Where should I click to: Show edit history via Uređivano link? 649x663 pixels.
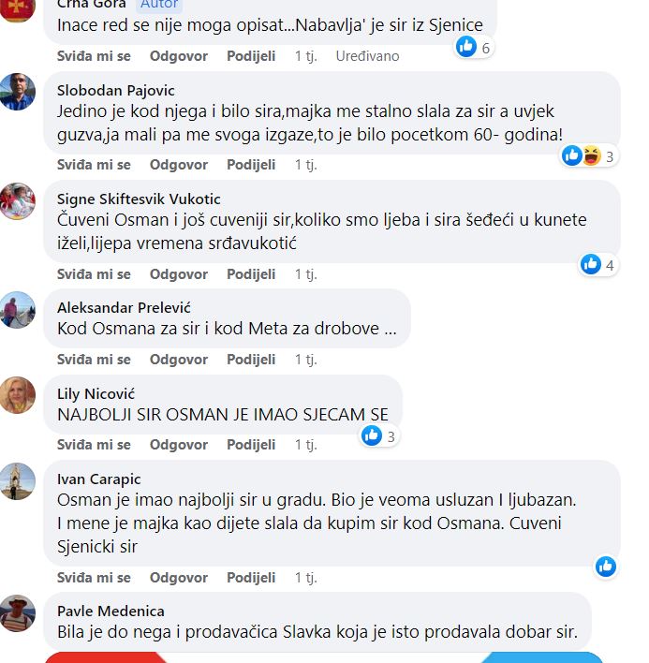[x=367, y=56]
